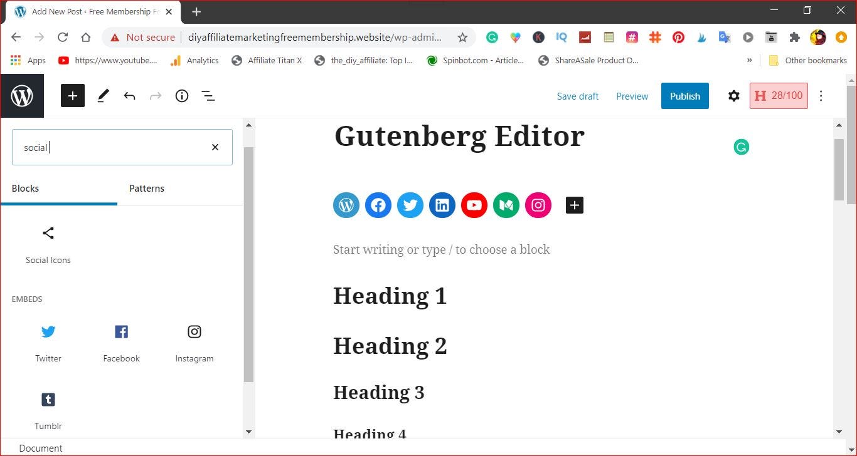This screenshot has width=857, height=456.
Task: Open the YouTube bookmark
Action: coord(107,61)
